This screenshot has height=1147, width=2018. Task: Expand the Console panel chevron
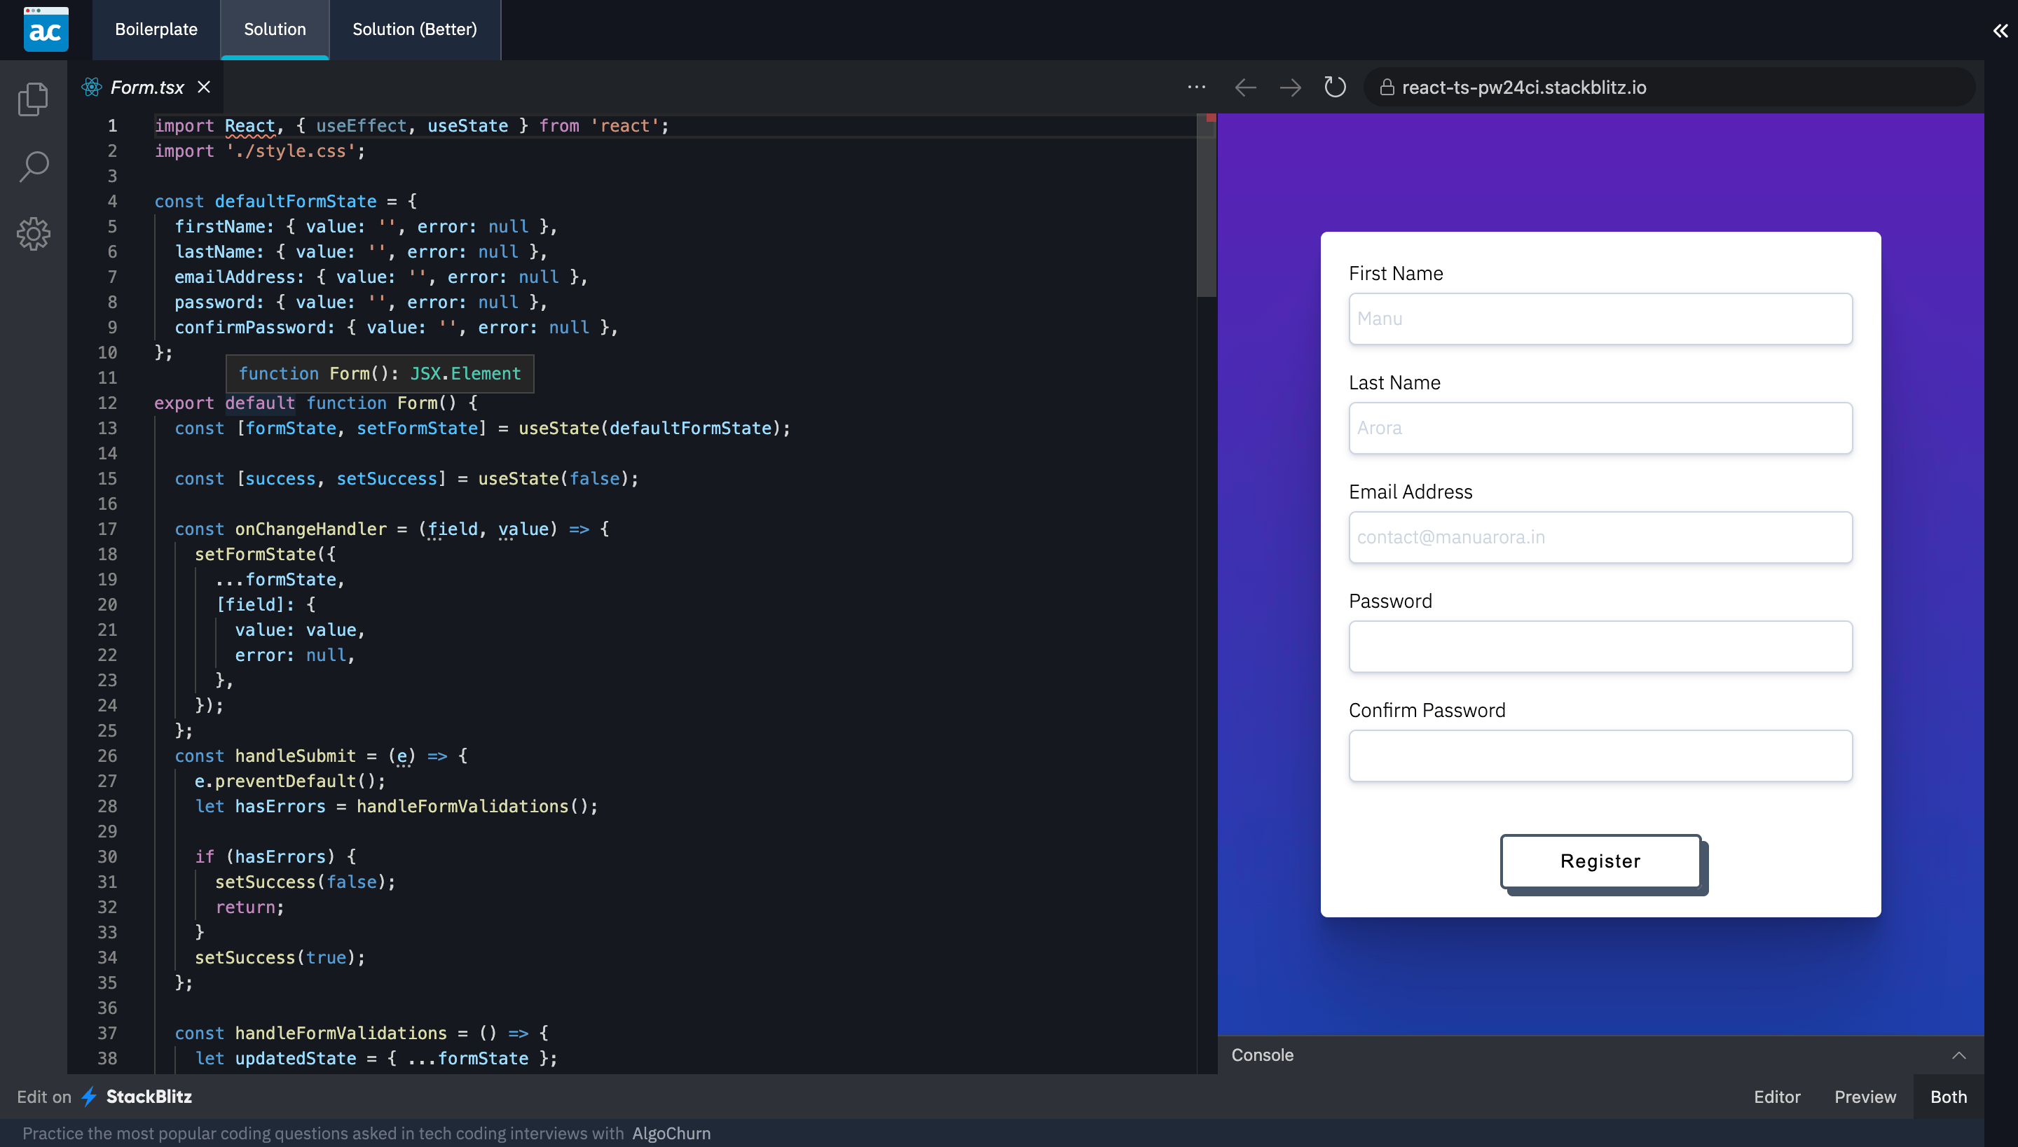tap(1959, 1056)
